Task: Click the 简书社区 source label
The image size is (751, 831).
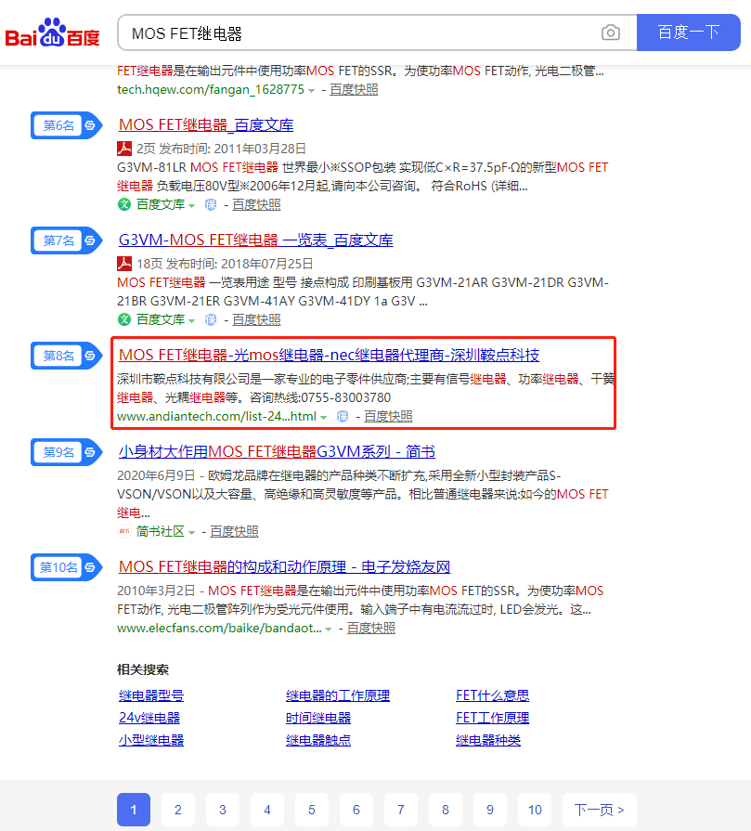Action: [161, 531]
